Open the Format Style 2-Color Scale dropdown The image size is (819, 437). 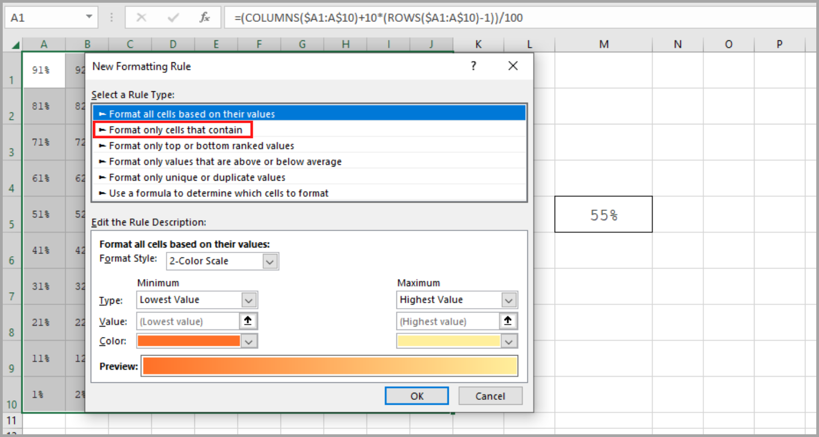(270, 261)
